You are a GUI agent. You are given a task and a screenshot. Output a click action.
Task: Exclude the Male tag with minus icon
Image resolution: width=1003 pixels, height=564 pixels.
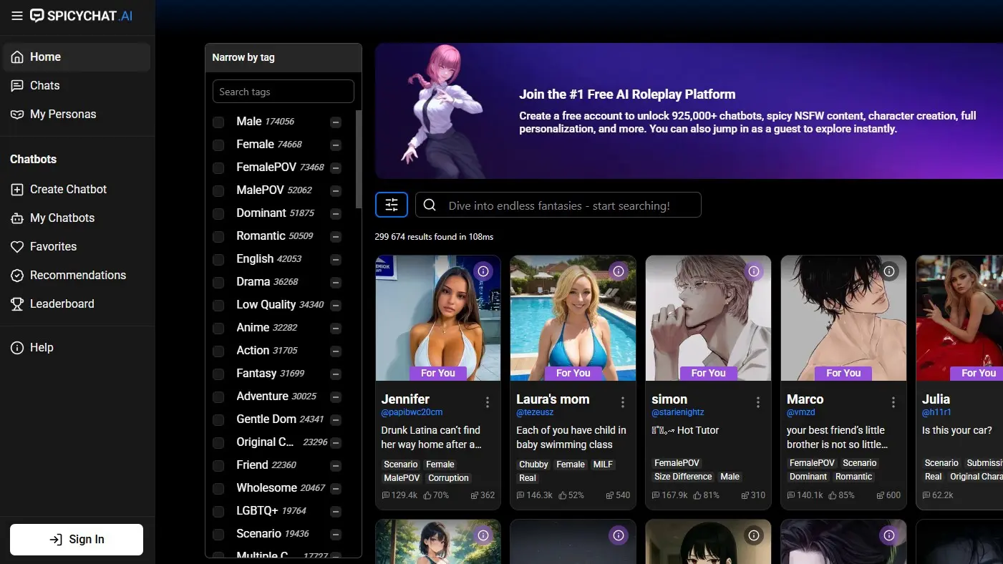point(336,122)
